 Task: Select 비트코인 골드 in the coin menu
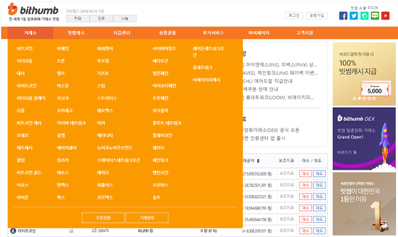pos(29,173)
